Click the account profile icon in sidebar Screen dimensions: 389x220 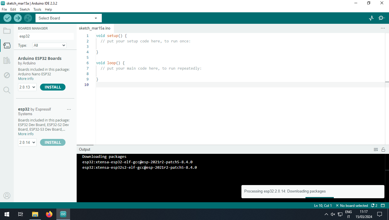[x=7, y=196]
